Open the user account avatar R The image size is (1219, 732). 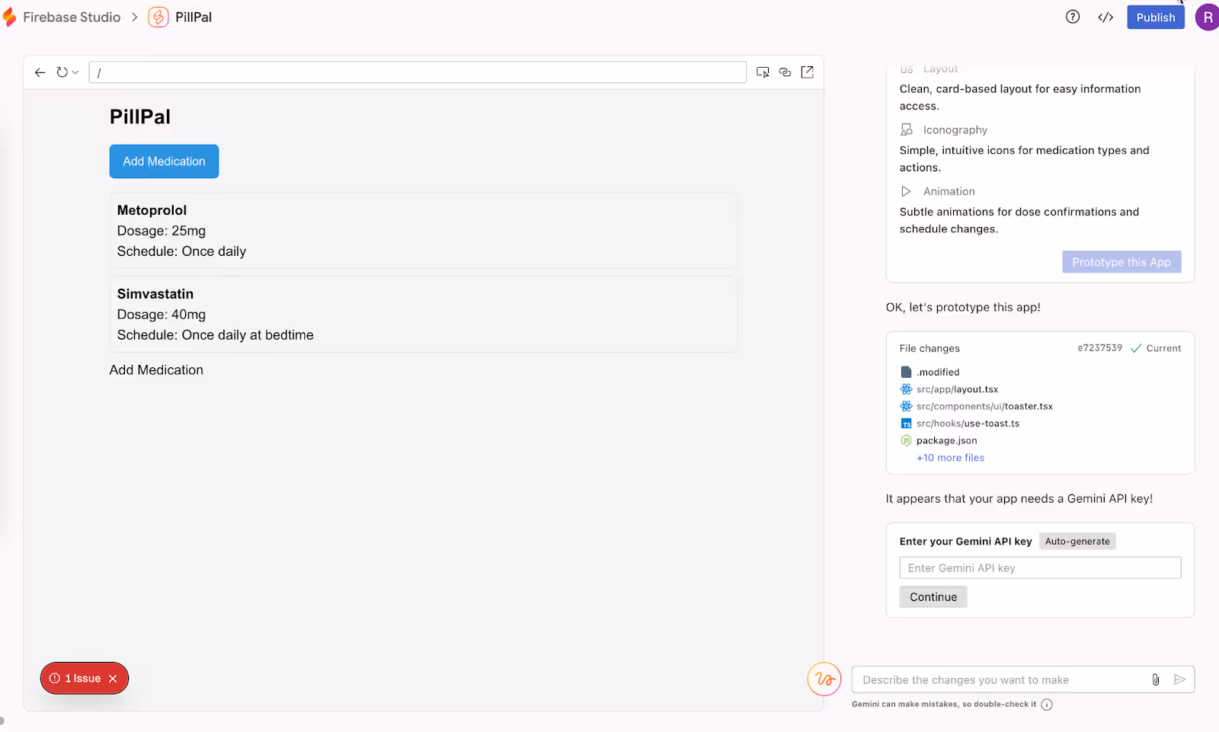tap(1207, 17)
